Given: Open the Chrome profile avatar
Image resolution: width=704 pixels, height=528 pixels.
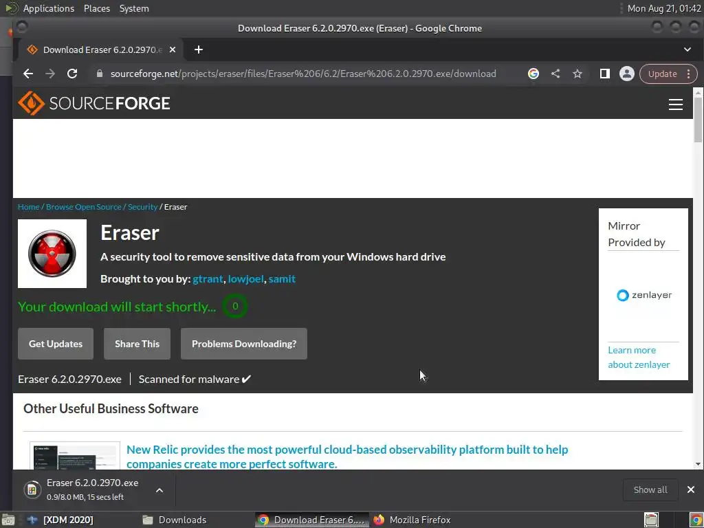Looking at the screenshot, I should [627, 74].
